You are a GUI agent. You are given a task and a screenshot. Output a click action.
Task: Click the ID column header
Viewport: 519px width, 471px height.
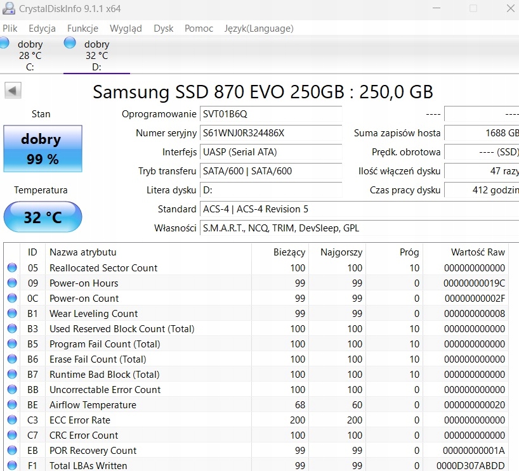pyautogui.click(x=32, y=252)
